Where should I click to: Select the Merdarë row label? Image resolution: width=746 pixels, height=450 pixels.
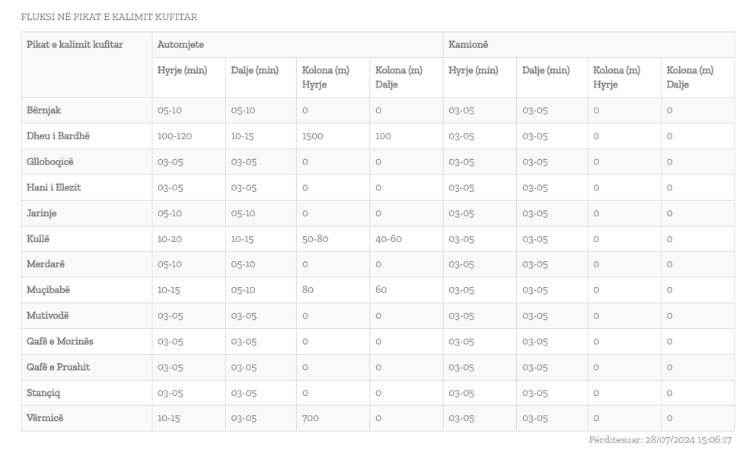[46, 264]
